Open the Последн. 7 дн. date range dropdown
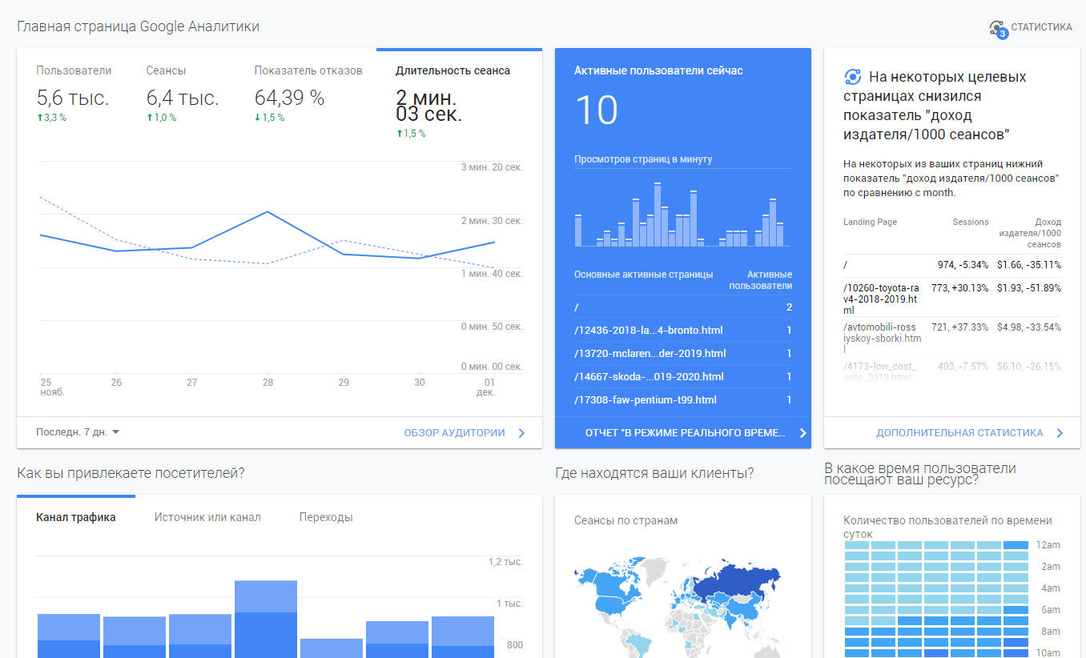The height and width of the screenshot is (658, 1086). pyautogui.click(x=78, y=432)
